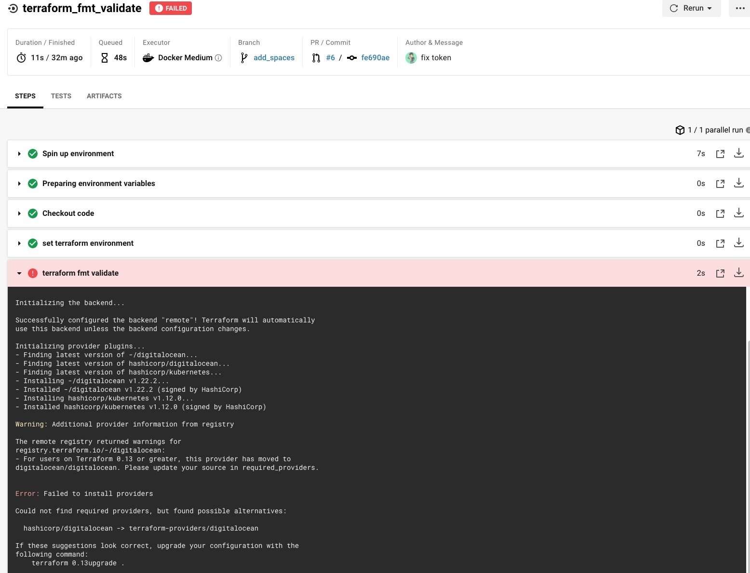Open commit fe690ae link
The image size is (750, 573).
tap(375, 58)
